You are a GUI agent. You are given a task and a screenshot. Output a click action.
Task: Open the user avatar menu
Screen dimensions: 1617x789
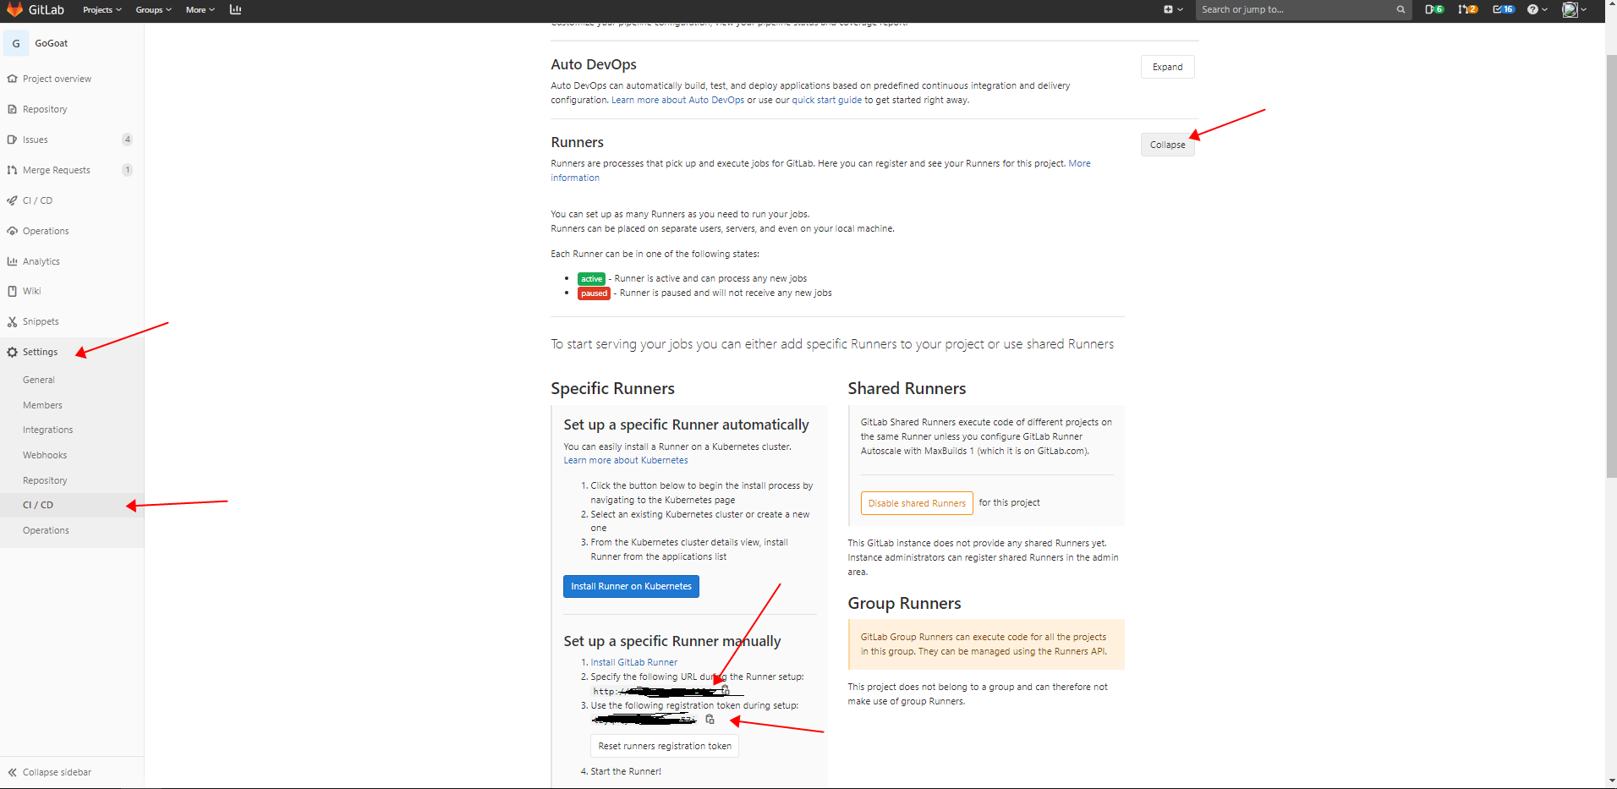pos(1574,9)
